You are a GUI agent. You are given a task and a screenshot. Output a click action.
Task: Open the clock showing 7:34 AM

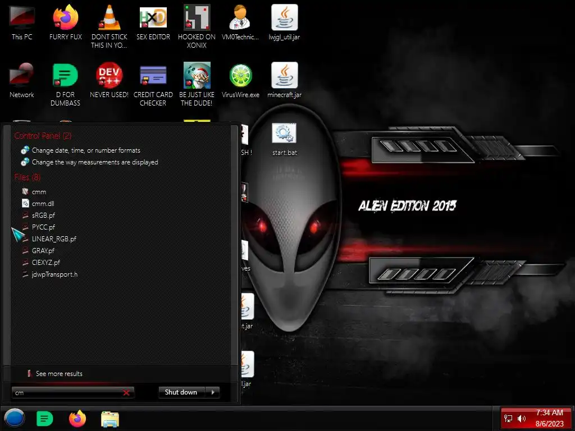[x=549, y=418]
